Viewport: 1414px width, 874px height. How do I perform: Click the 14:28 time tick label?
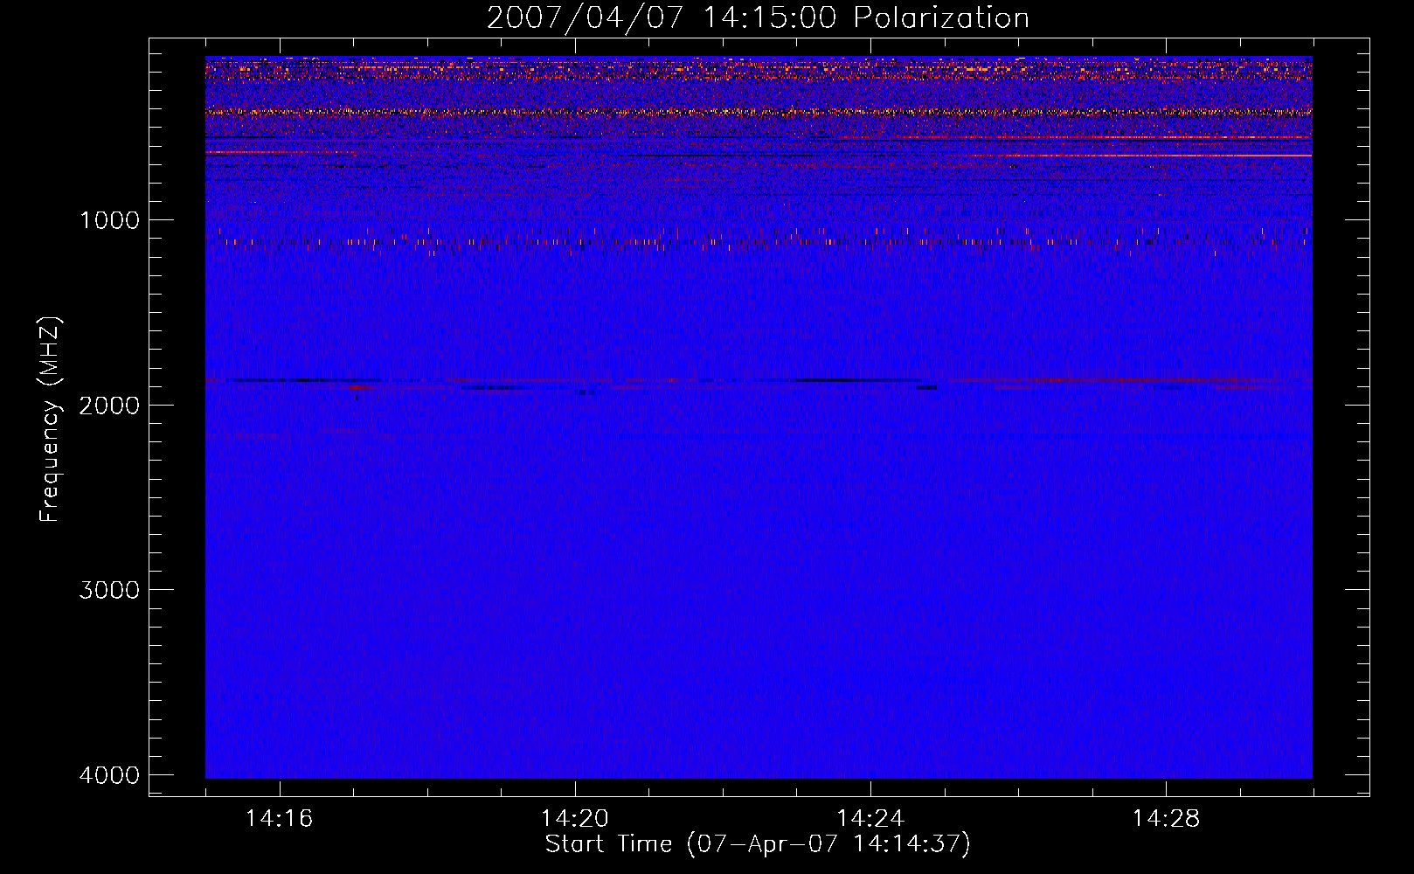[1166, 819]
